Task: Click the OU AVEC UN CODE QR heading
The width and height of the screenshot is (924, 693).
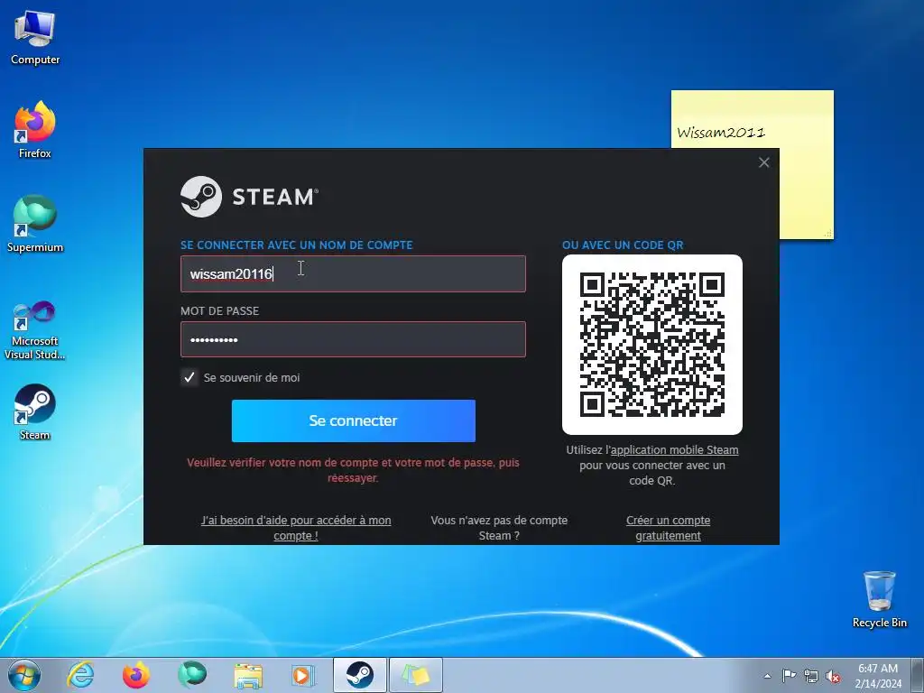Action: tap(623, 245)
